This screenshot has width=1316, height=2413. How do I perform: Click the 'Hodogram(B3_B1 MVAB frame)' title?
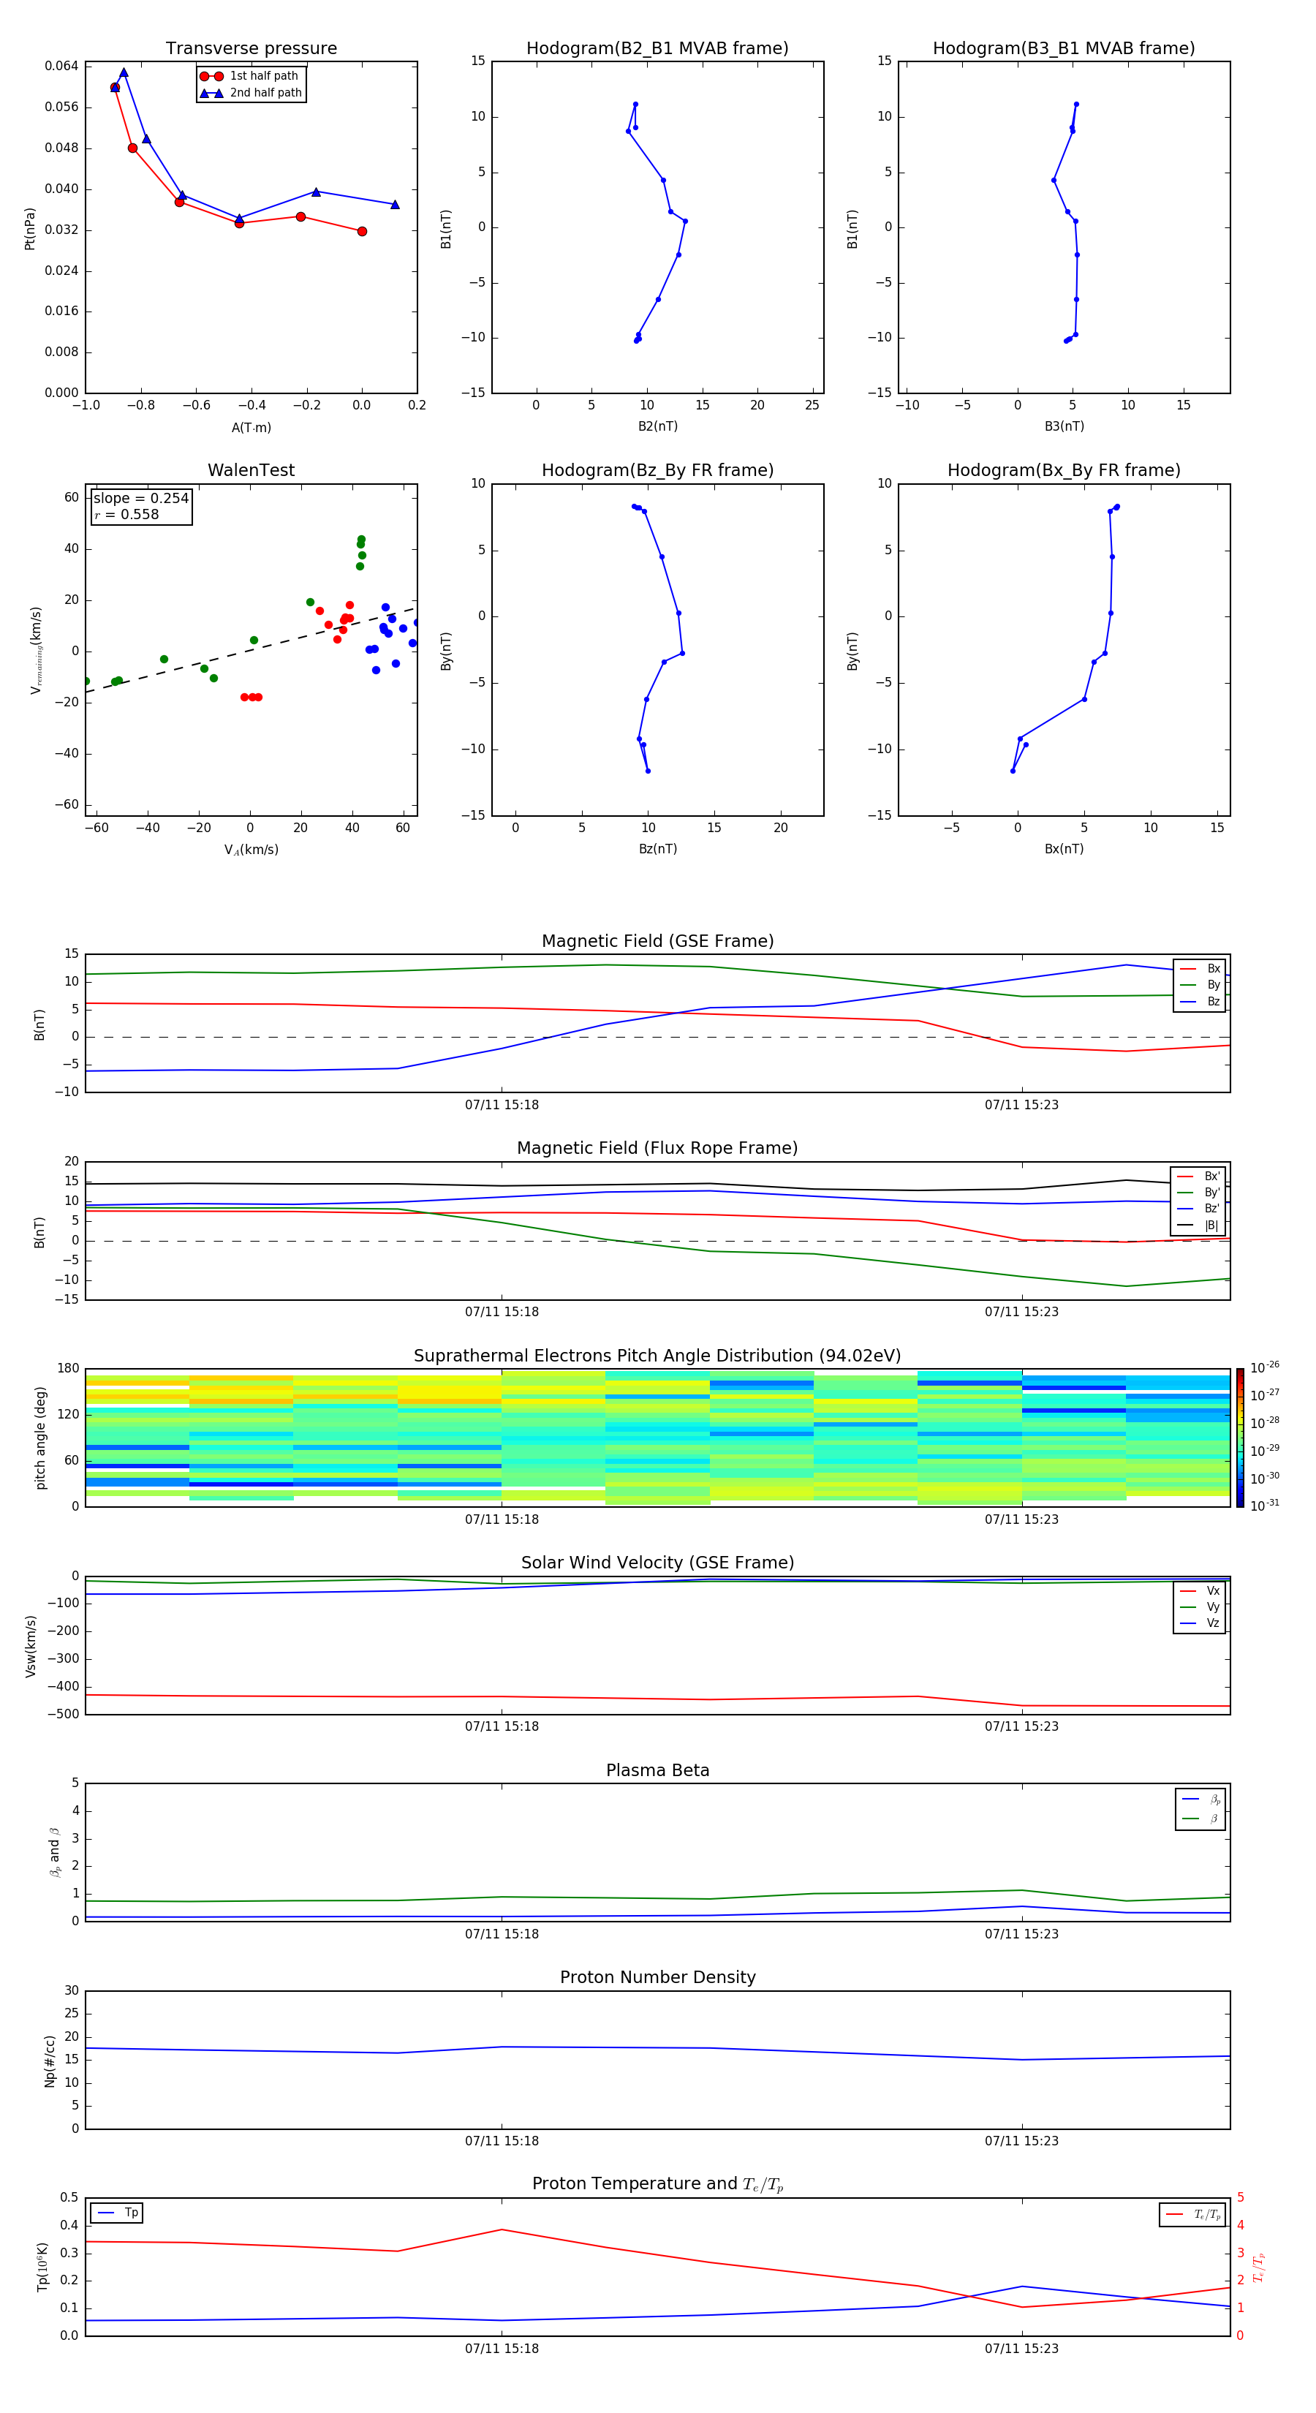[1064, 49]
